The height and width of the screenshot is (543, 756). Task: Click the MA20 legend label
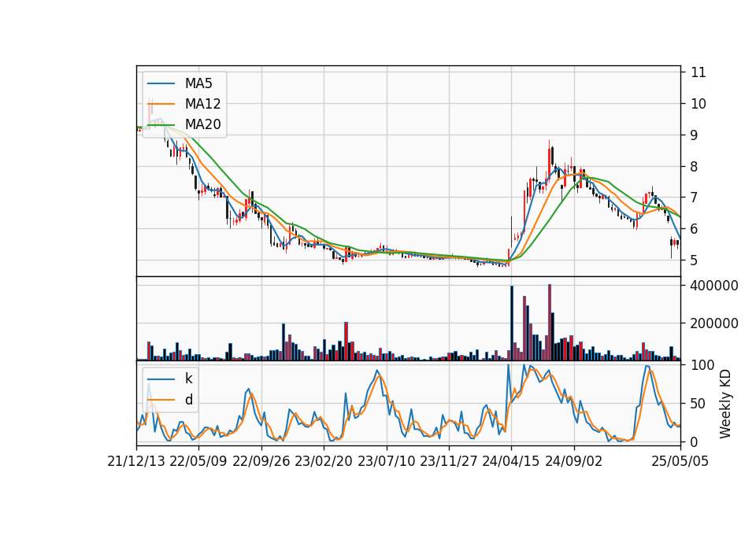coord(202,124)
